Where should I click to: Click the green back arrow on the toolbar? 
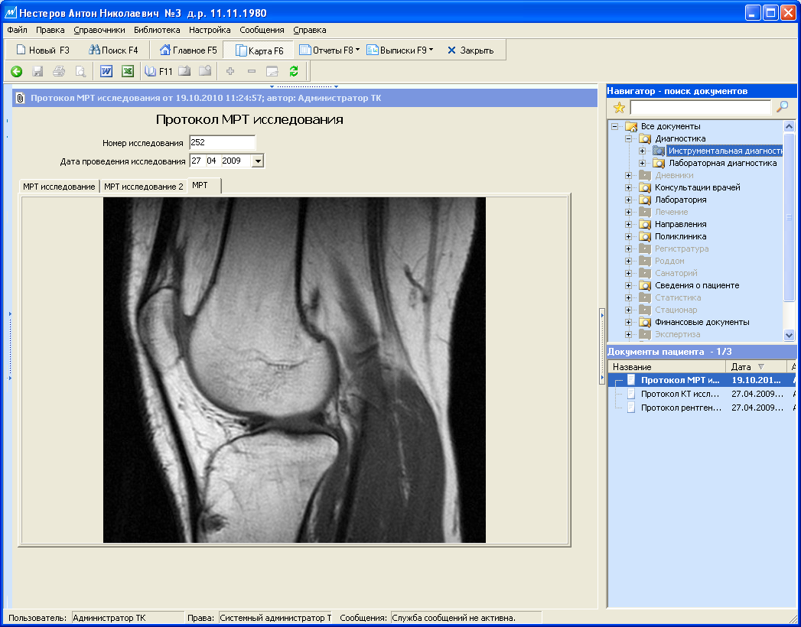pyautogui.click(x=17, y=70)
